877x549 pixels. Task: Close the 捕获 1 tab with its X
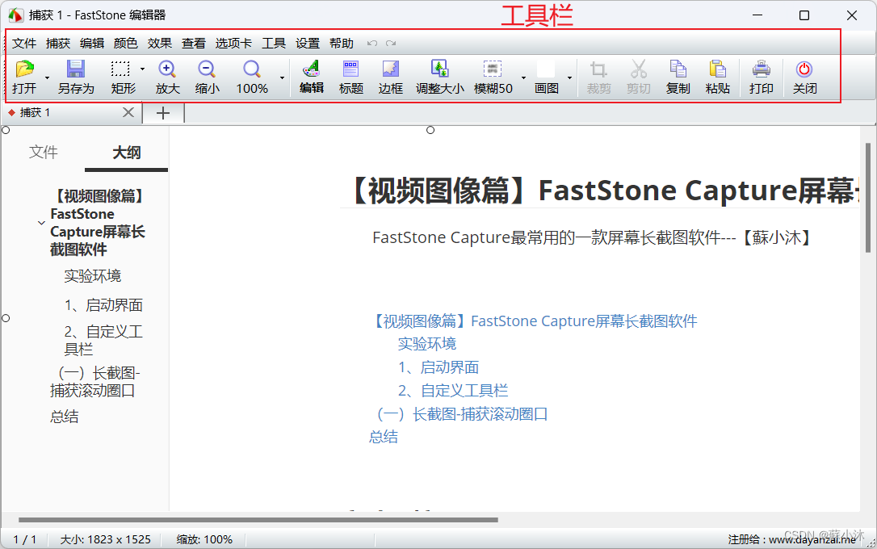tap(128, 112)
